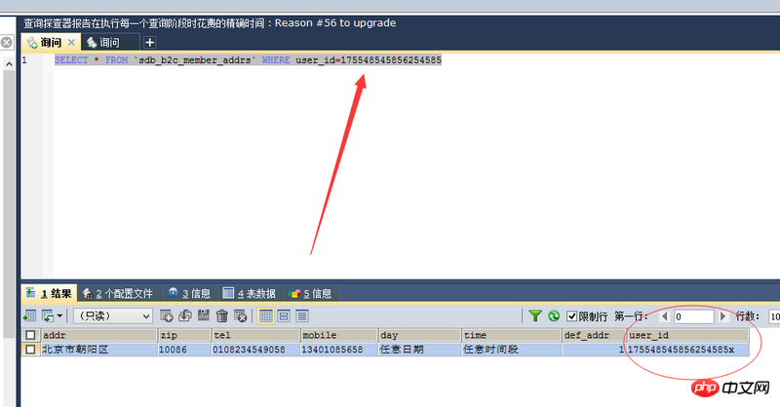
Task: Click the user_id column header
Action: point(687,336)
